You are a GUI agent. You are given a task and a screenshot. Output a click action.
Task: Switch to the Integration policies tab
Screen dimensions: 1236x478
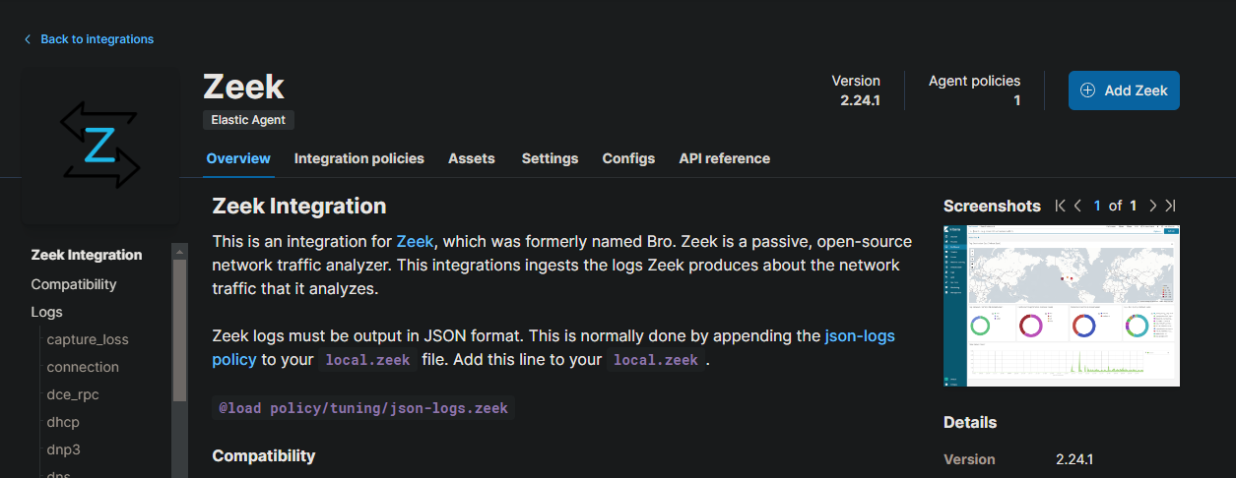358,158
